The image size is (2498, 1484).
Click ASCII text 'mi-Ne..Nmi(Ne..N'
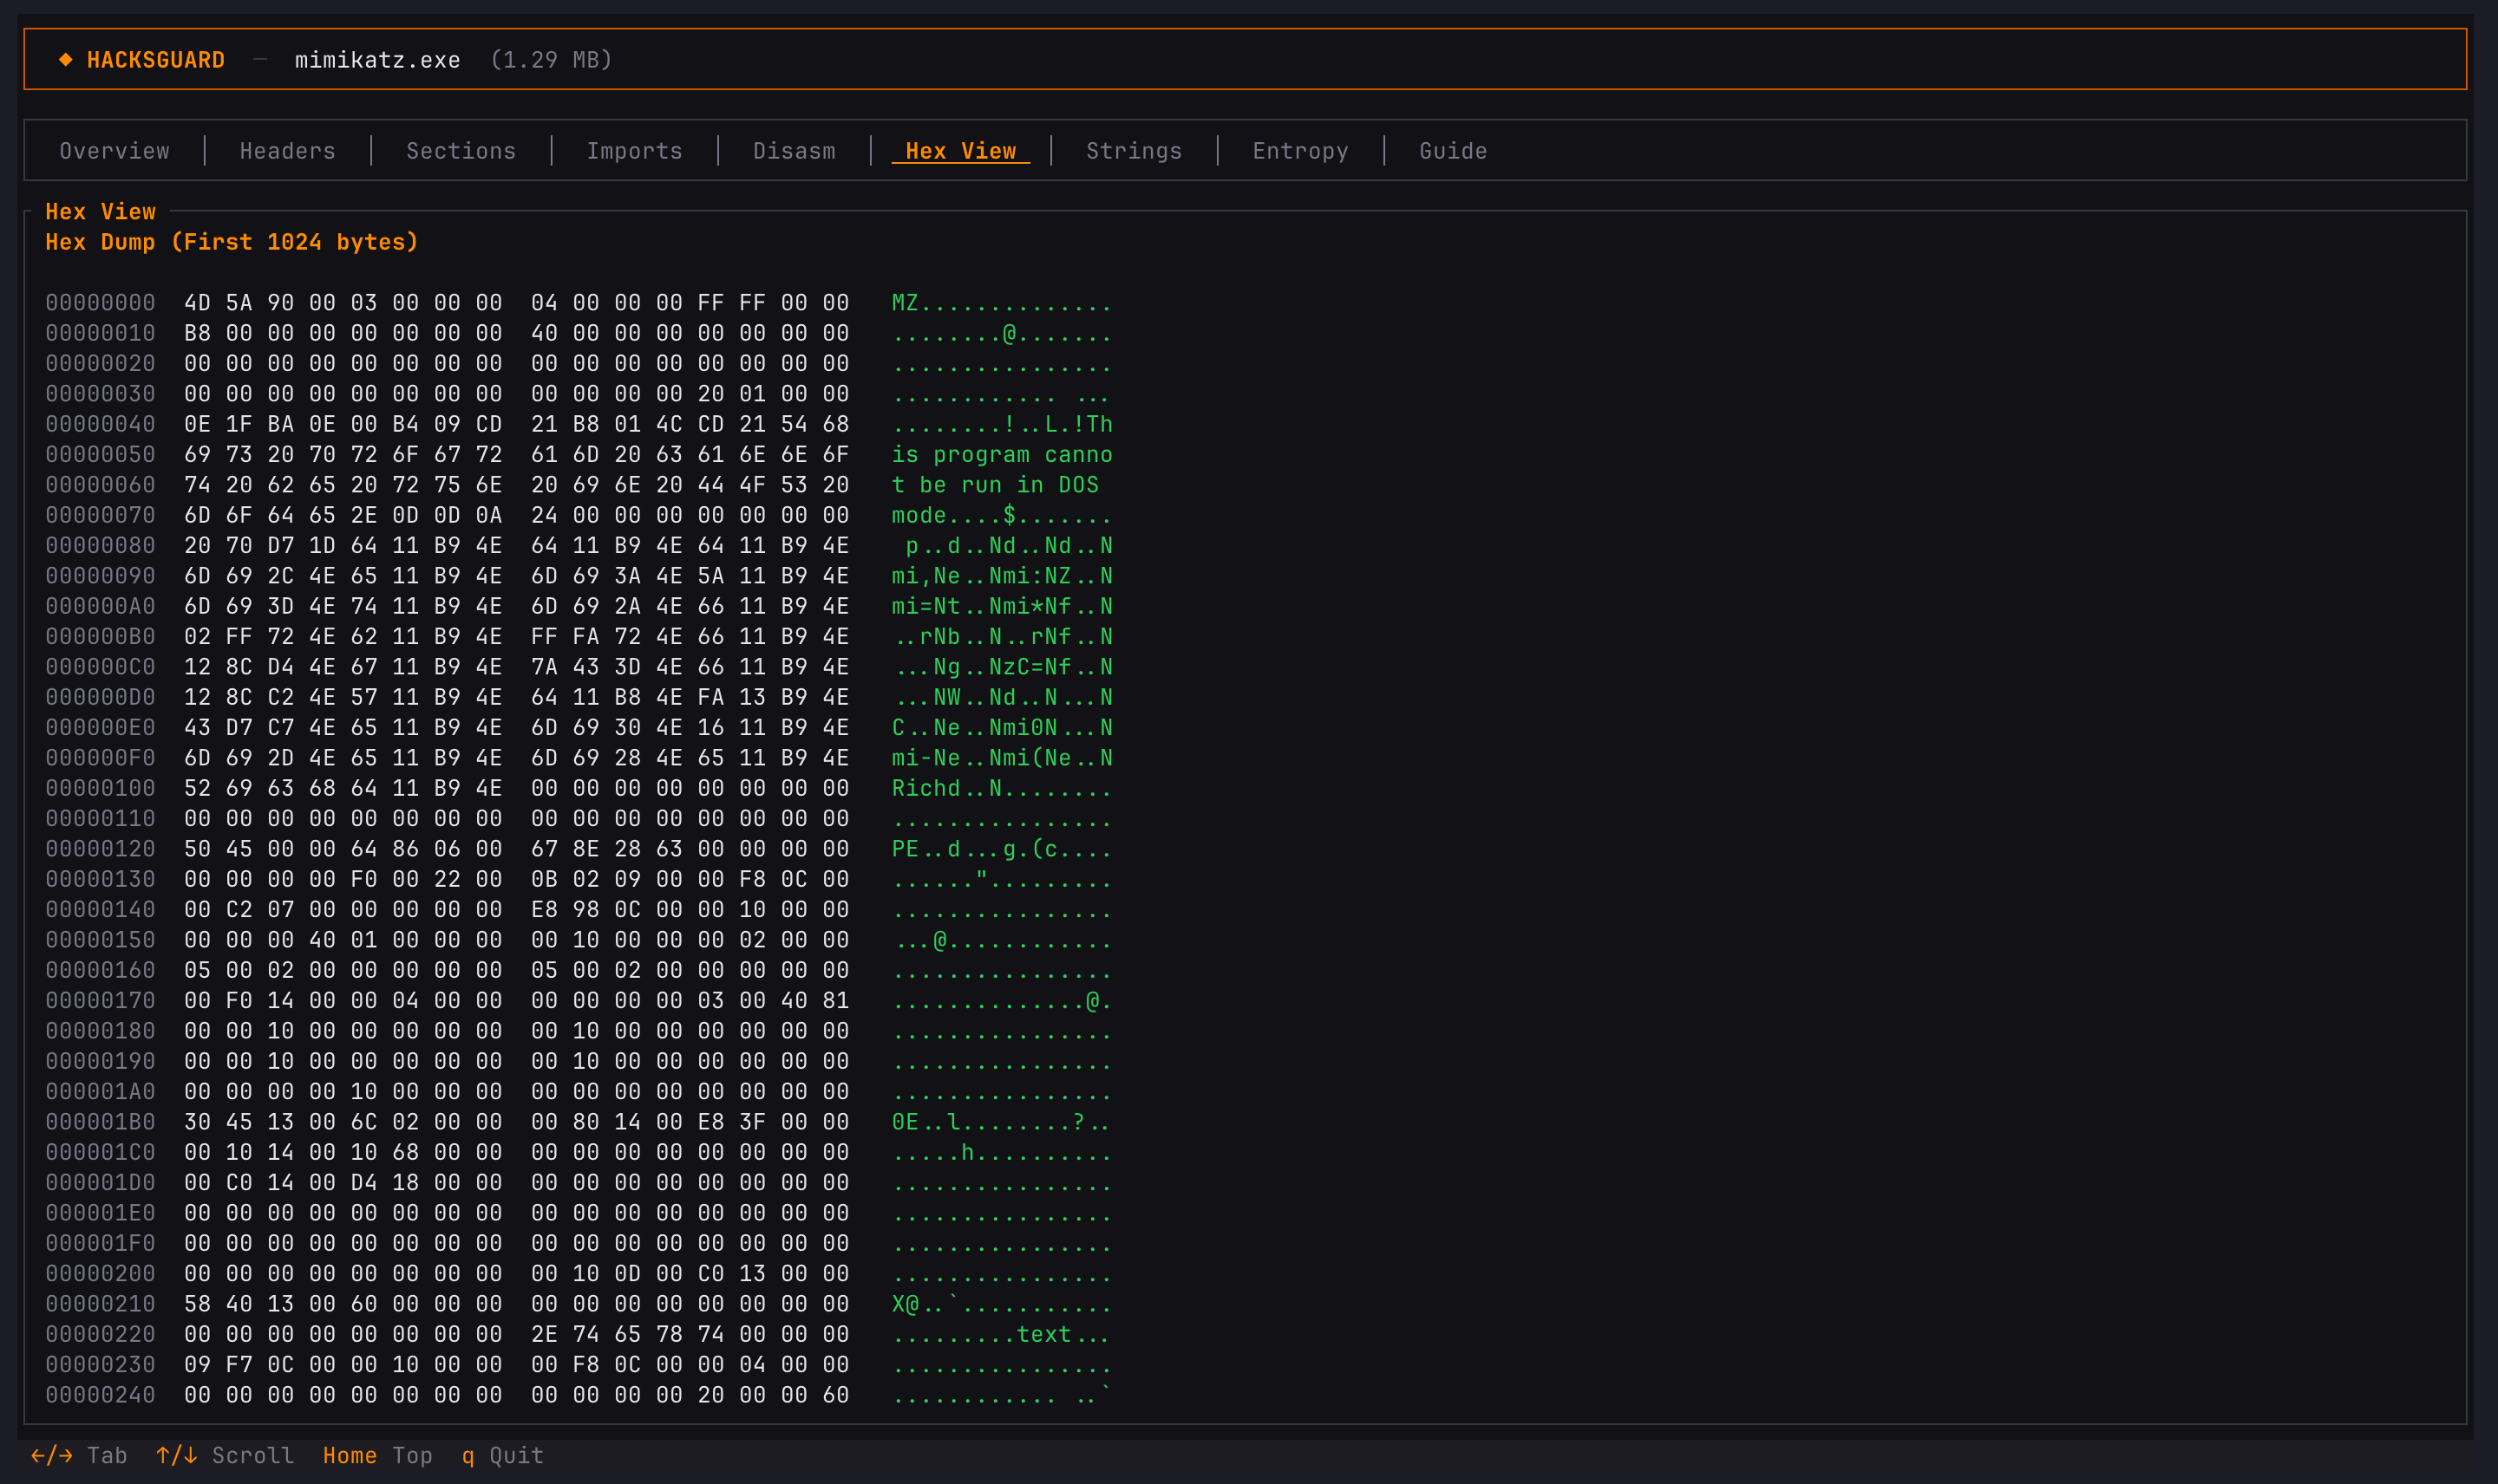click(1003, 758)
